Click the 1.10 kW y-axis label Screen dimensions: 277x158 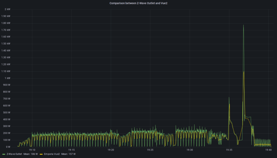[x=6, y=71]
